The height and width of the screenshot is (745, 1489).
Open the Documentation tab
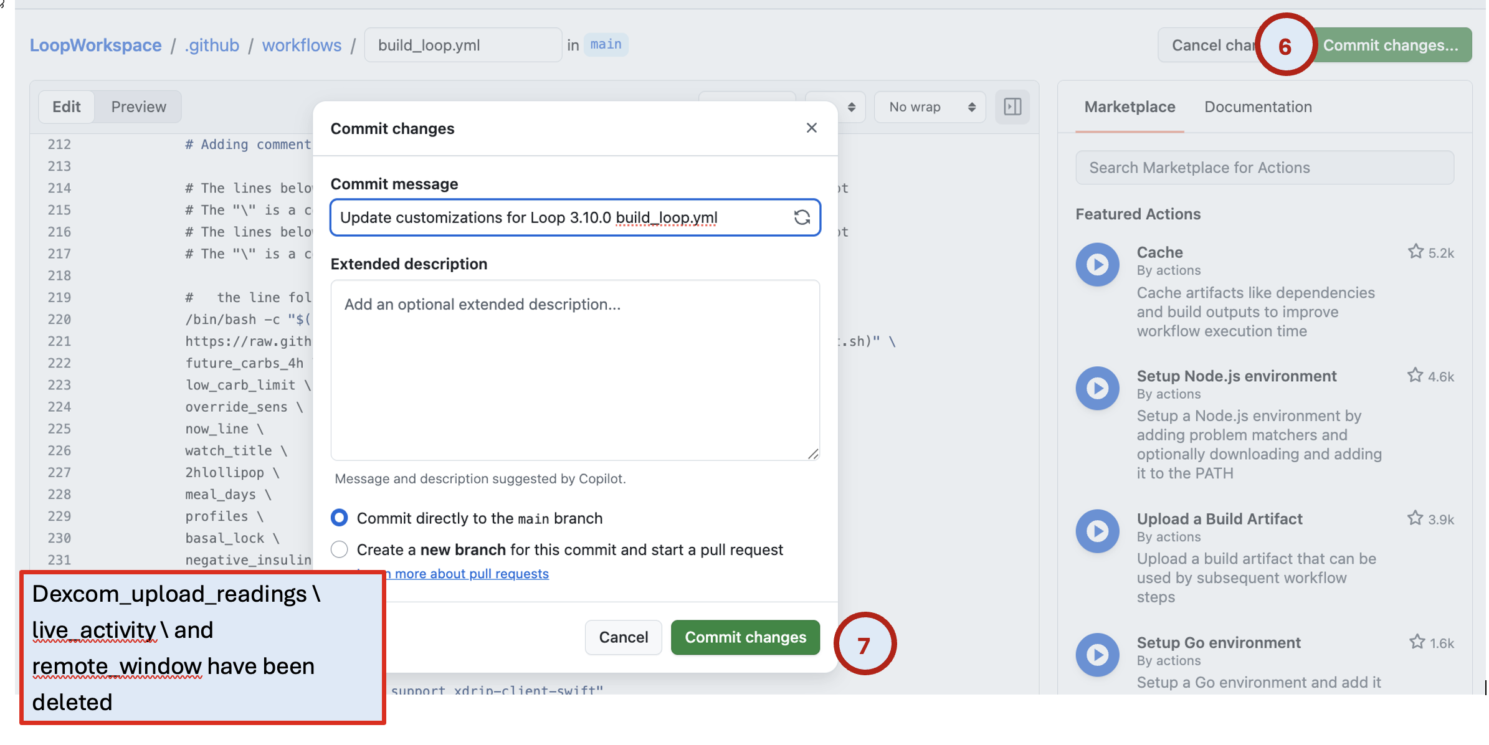[1258, 107]
